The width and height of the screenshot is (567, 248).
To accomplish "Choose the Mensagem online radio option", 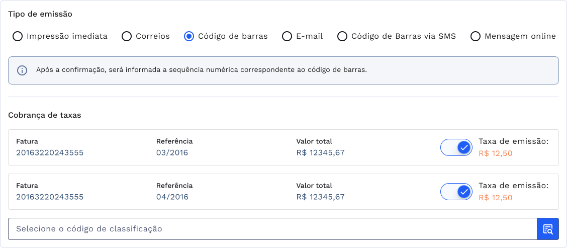I will [x=476, y=36].
